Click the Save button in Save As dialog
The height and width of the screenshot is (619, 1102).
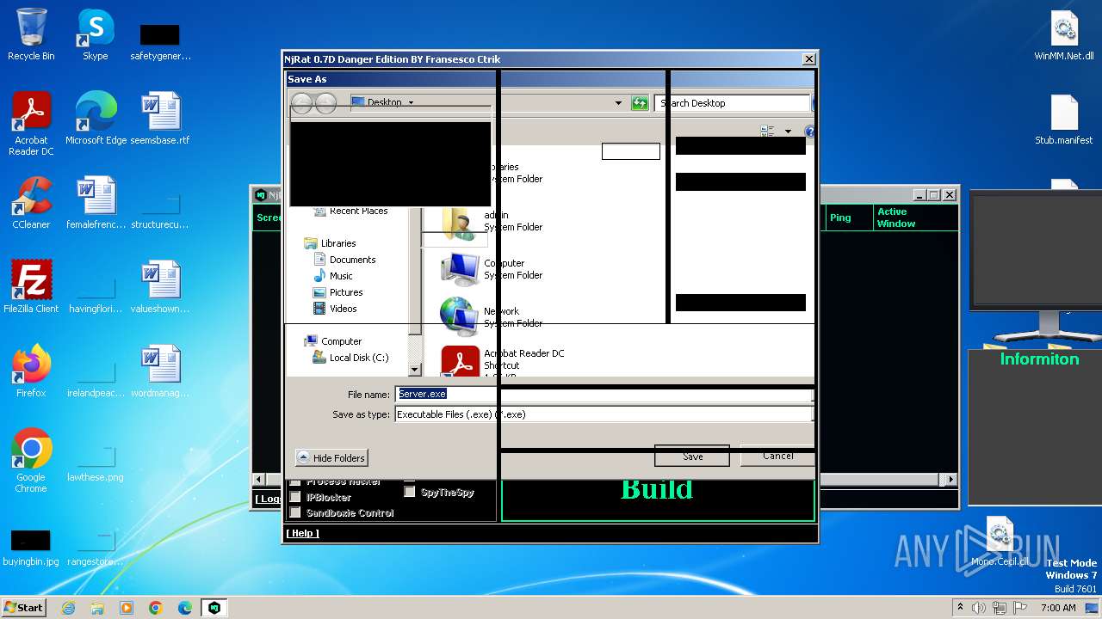pos(692,457)
